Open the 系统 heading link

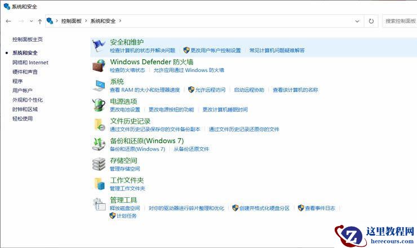pos(117,82)
